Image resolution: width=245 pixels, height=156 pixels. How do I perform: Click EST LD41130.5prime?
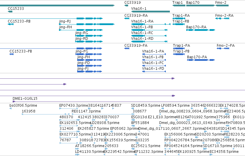click(x=77, y=155)
